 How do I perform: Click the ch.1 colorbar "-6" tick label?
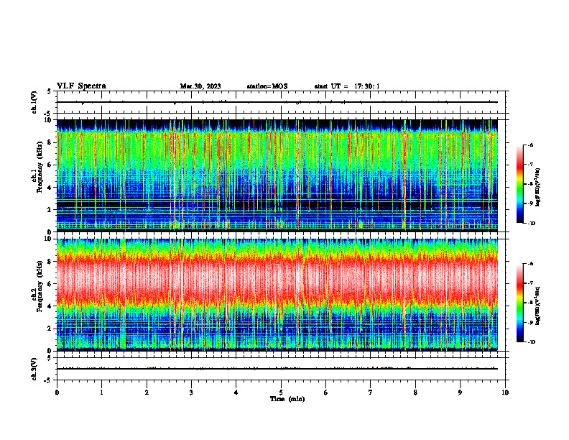(530, 145)
